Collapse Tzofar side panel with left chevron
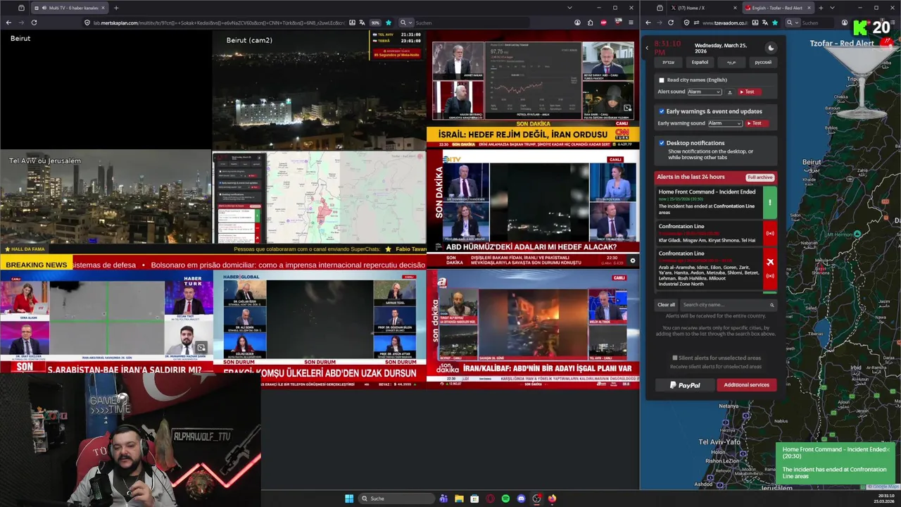 point(647,48)
